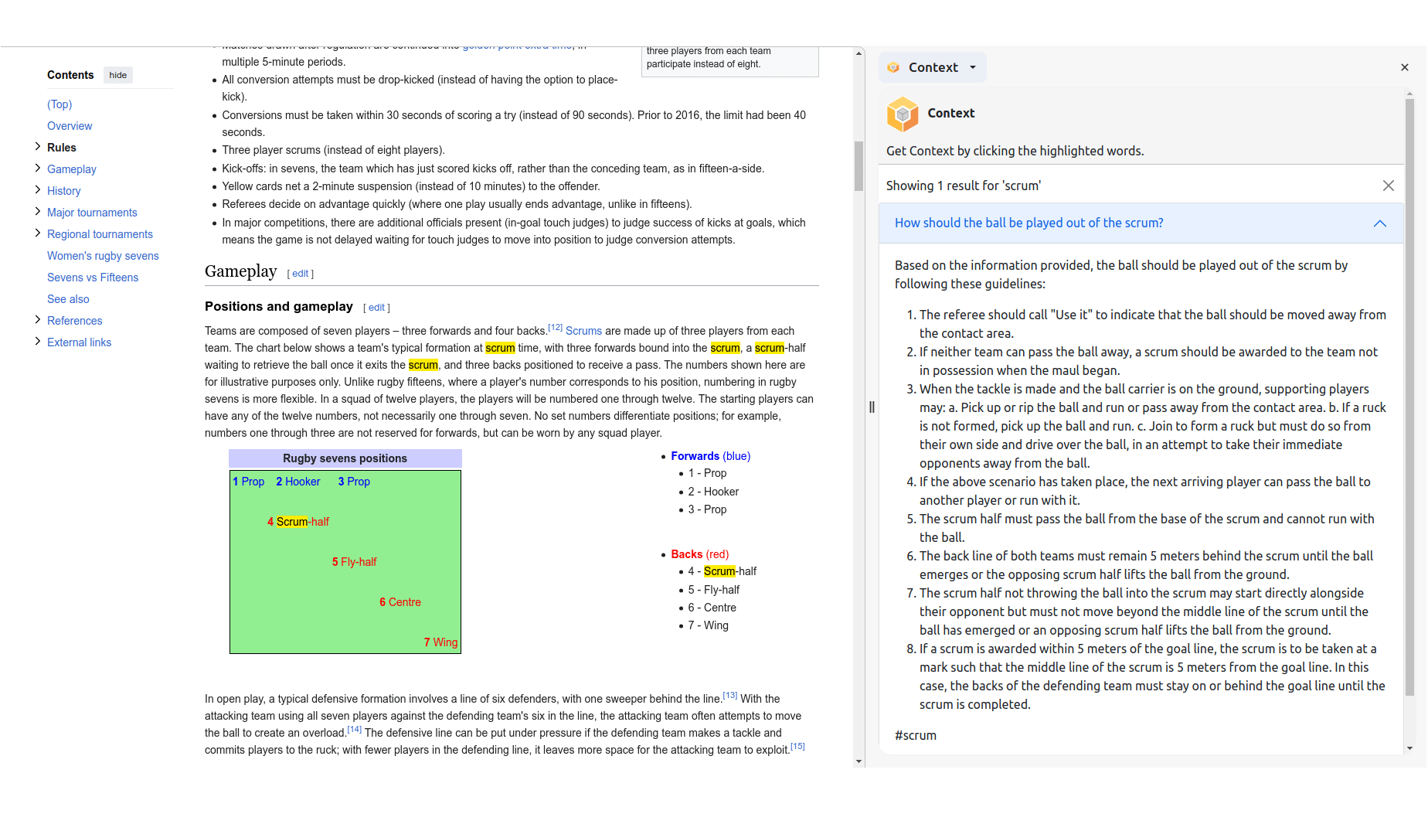
Task: Click '3 Prop' in the positions chart
Action: click(354, 482)
